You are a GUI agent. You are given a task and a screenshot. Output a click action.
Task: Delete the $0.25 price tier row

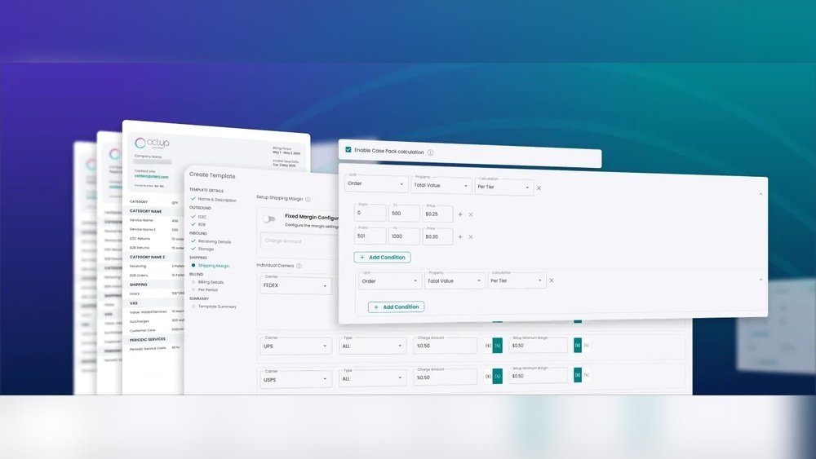pos(471,214)
